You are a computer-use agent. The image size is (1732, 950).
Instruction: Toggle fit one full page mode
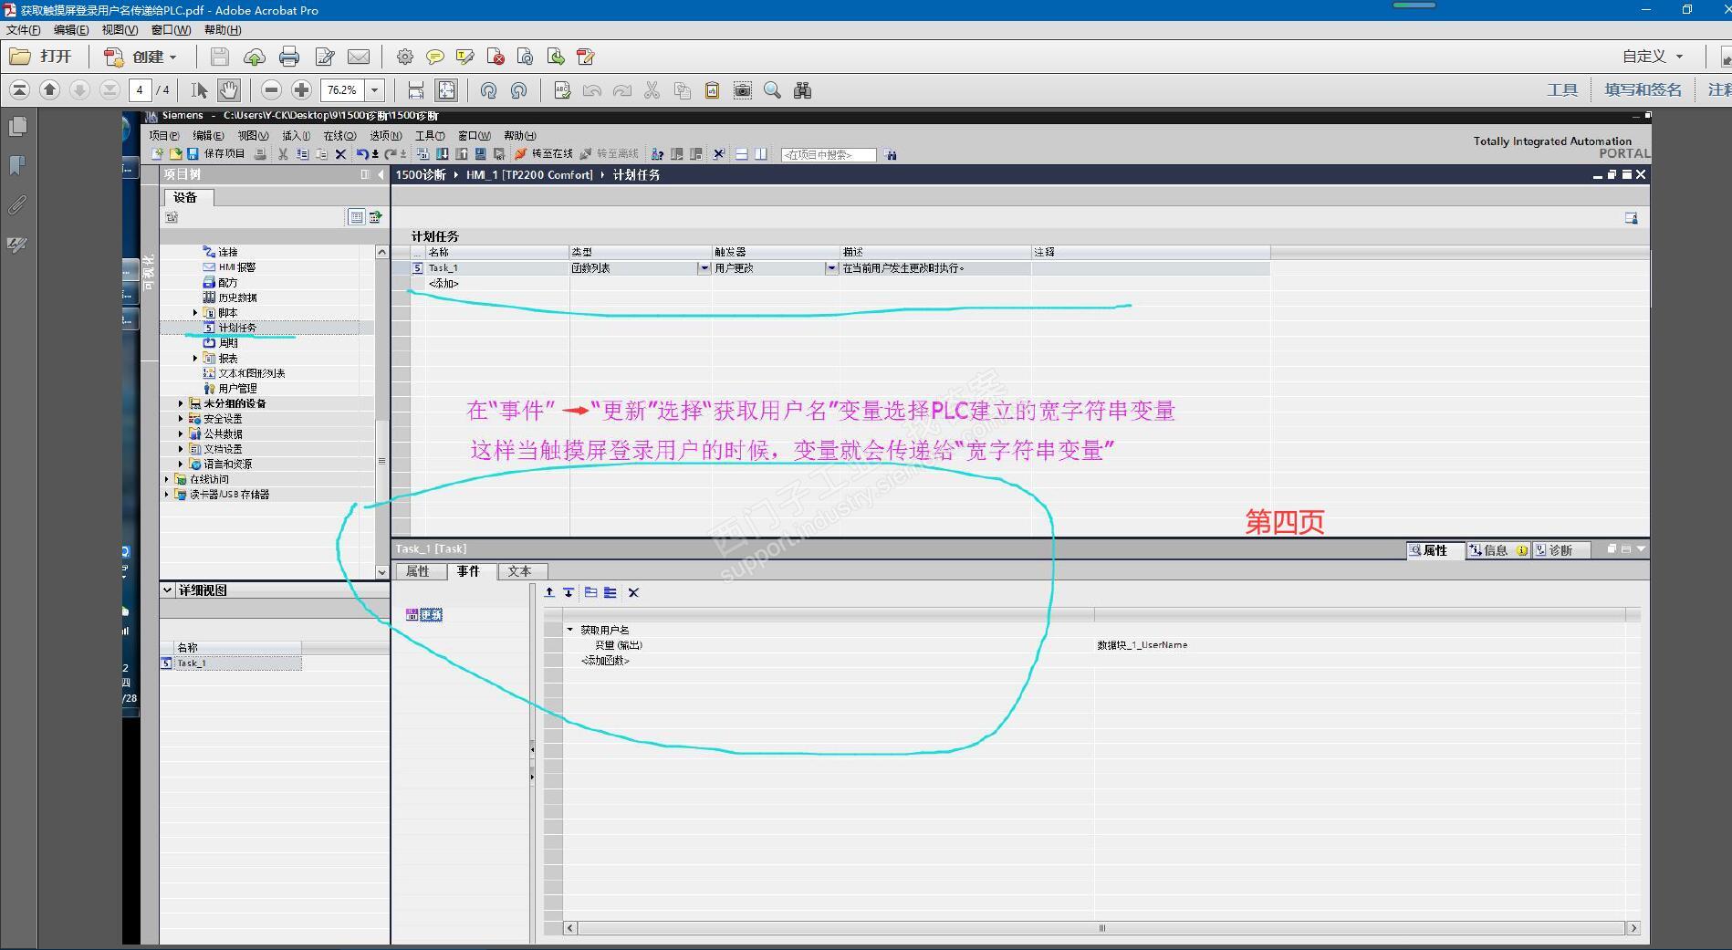[x=446, y=89]
